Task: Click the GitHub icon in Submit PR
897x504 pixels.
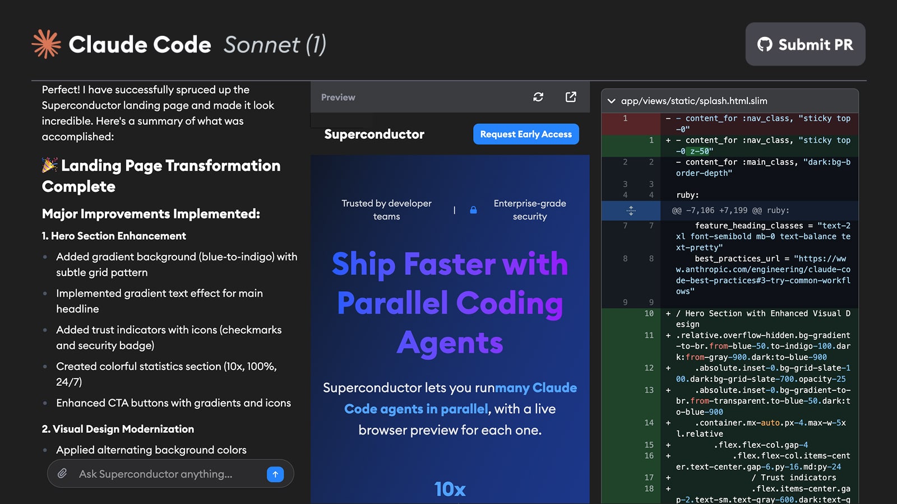Action: click(765, 44)
